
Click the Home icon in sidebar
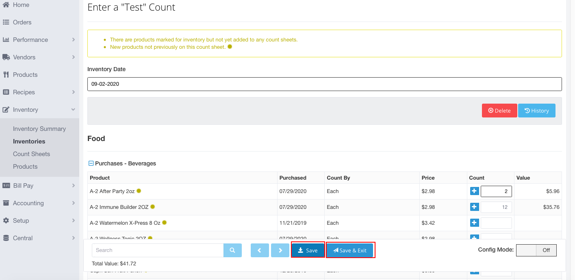click(6, 5)
